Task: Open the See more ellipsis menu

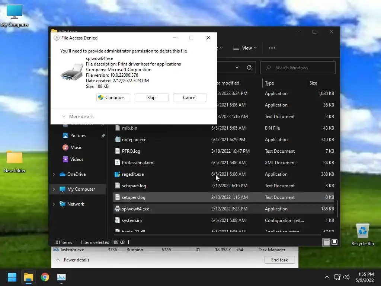Action: pyautogui.click(x=272, y=48)
